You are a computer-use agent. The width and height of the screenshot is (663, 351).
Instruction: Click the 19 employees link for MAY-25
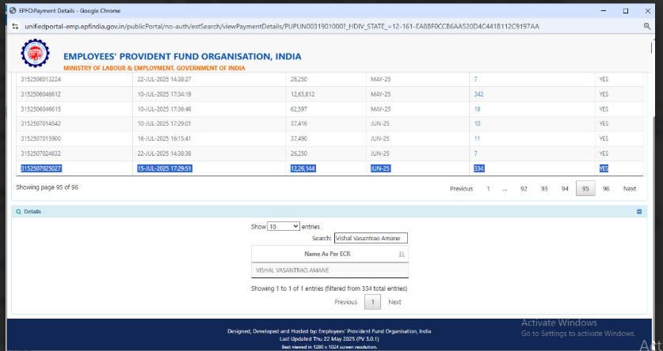pyautogui.click(x=477, y=109)
